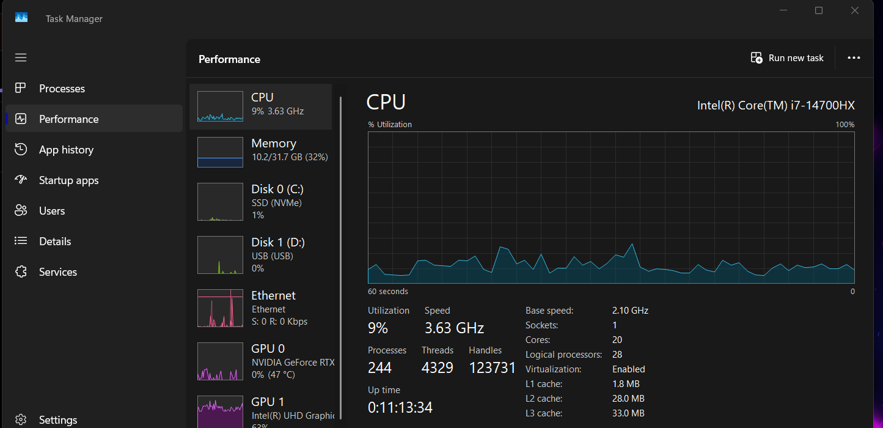Click the Settings gear icon

coord(21,419)
